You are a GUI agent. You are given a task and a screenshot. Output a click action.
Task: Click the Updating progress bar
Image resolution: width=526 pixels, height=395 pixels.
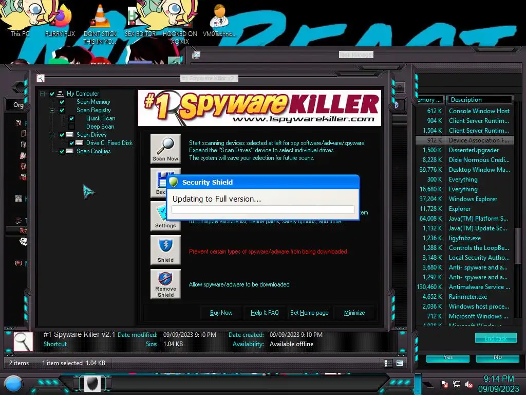[262, 209]
